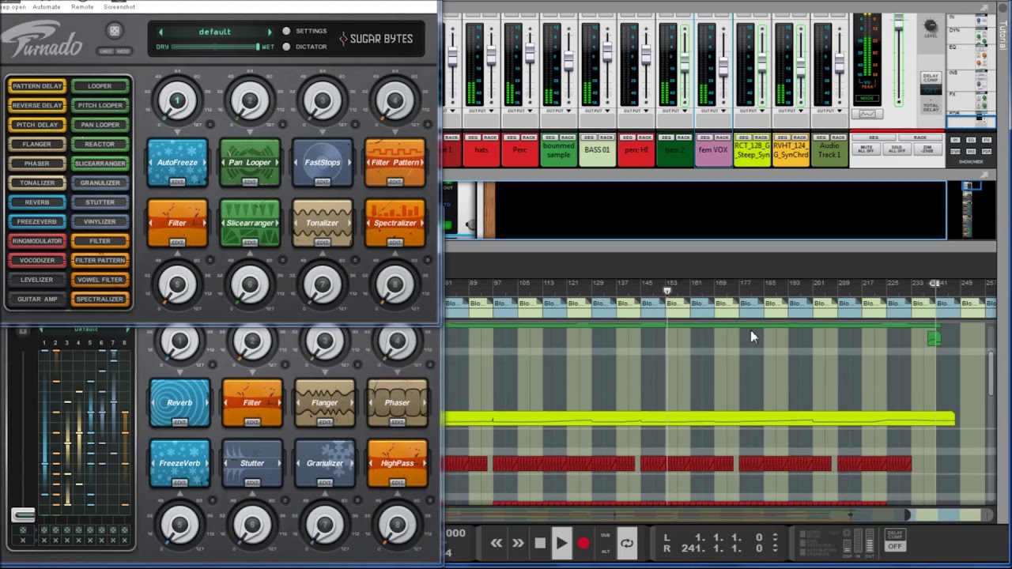Screen dimensions: 1012x569
Task: Toggle the Settings radio button
Action: click(286, 32)
